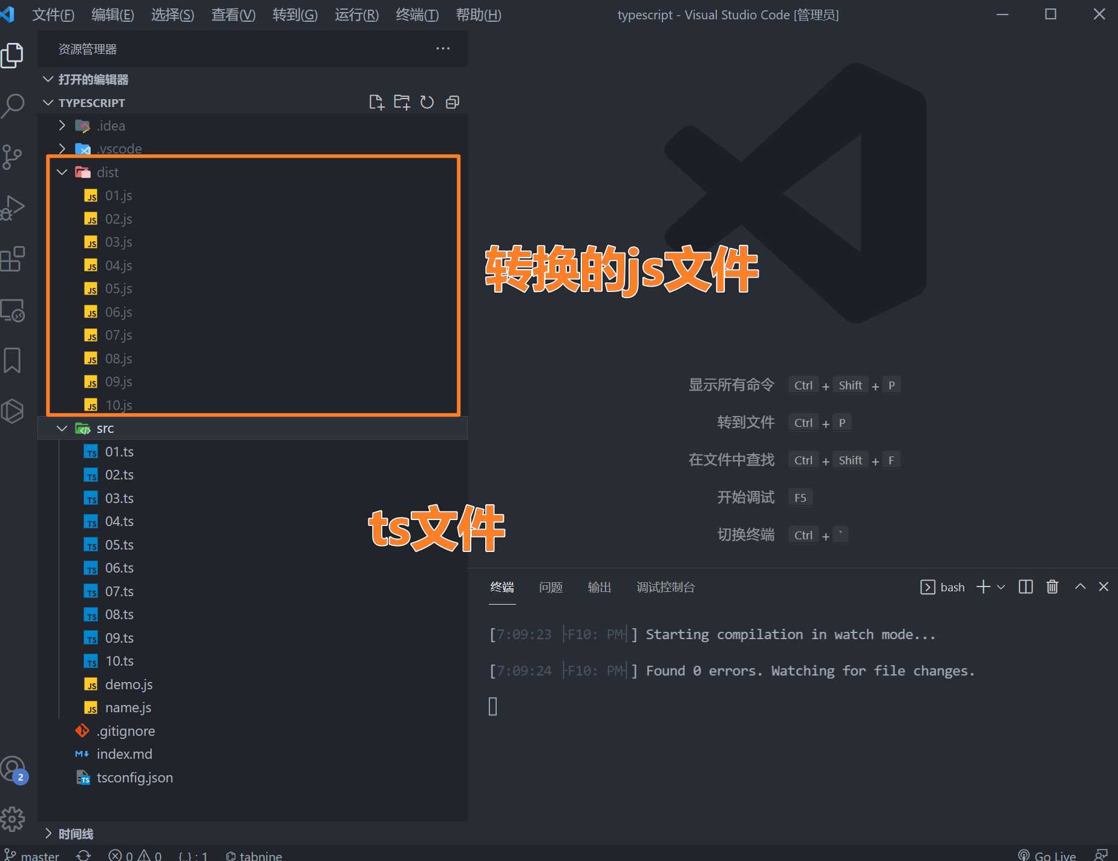Image resolution: width=1118 pixels, height=861 pixels.
Task: Collapse the src folder
Action: click(x=252, y=428)
